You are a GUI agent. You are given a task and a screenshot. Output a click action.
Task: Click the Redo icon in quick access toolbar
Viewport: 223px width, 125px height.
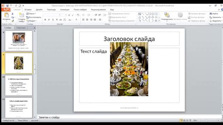[x=16, y=6]
